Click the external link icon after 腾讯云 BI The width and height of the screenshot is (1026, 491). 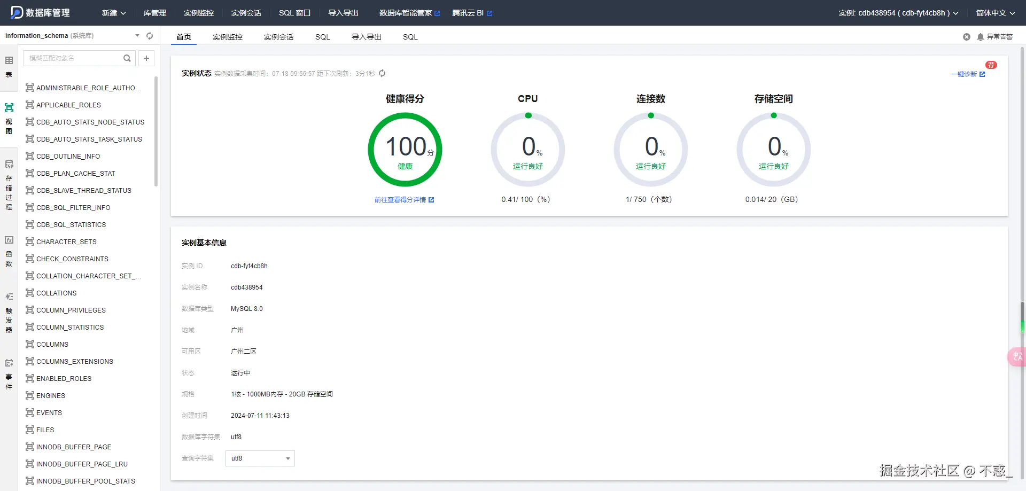[489, 13]
